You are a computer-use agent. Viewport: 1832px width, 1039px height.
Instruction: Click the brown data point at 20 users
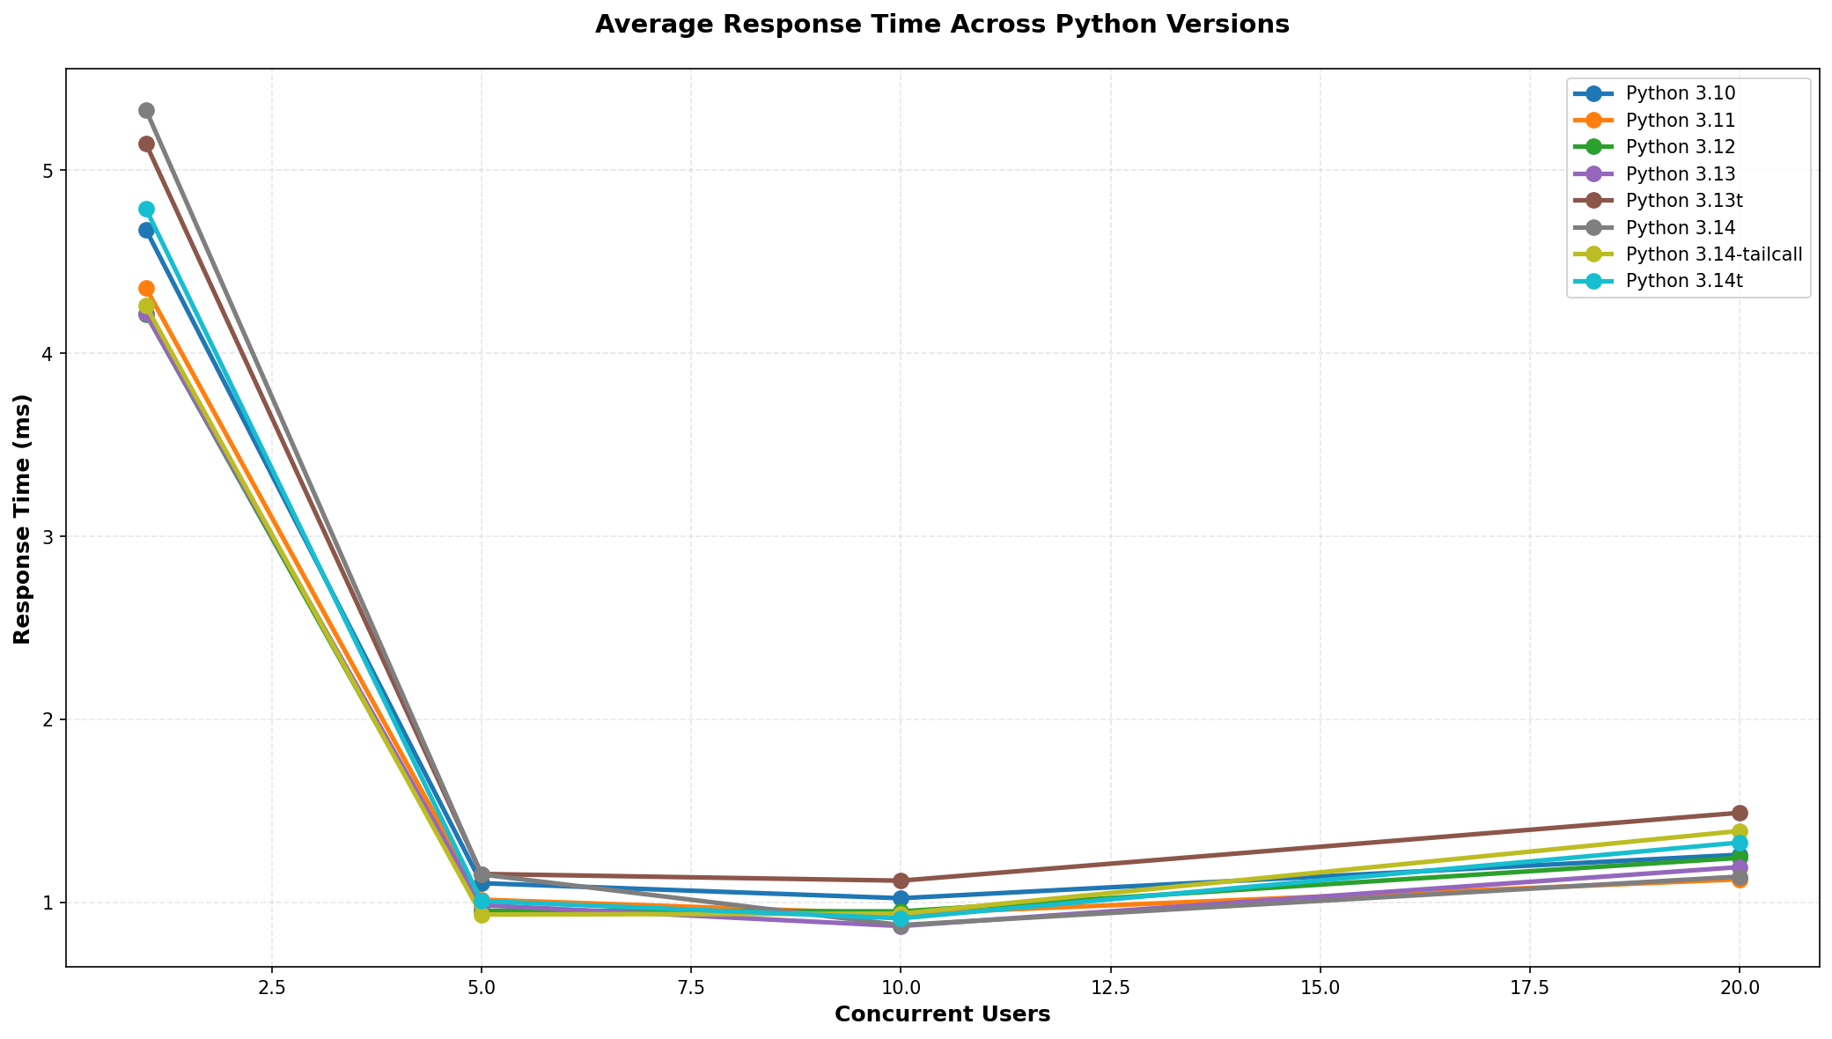pos(1740,813)
